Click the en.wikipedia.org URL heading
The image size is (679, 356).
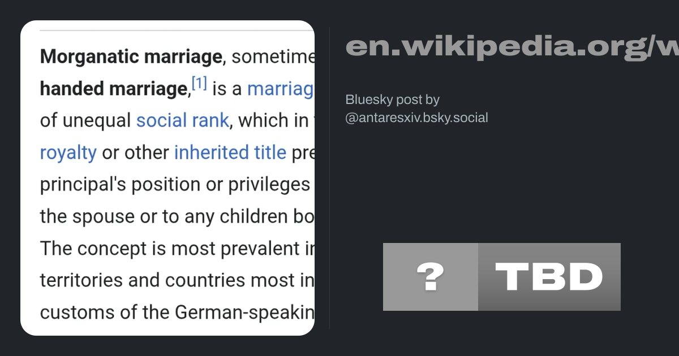pos(509,46)
